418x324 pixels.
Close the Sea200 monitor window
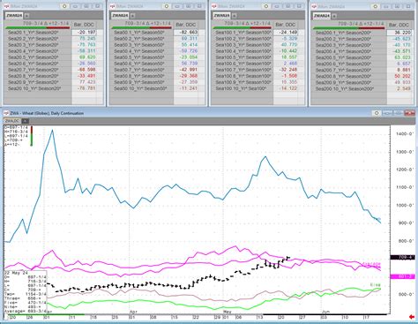408,6
